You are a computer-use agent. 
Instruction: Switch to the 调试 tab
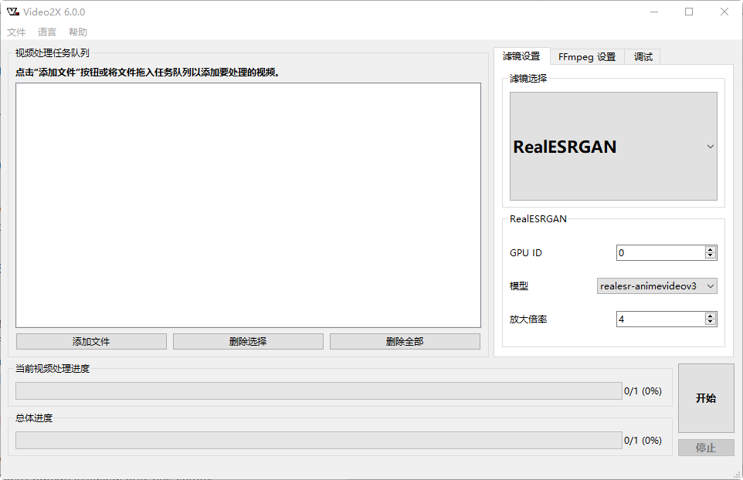642,56
